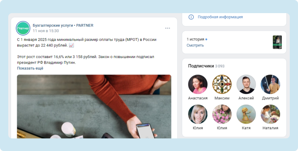Click the name Алексей
The image size is (298, 151).
tap(246, 98)
